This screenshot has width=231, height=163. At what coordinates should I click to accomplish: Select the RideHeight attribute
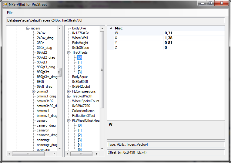pos(80,43)
